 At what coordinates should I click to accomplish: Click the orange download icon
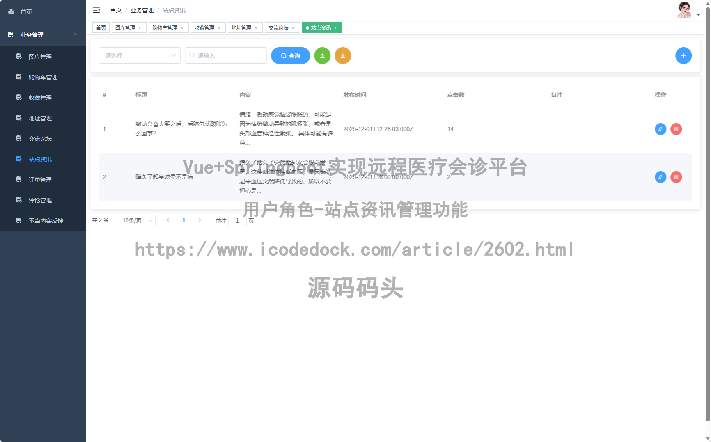343,55
